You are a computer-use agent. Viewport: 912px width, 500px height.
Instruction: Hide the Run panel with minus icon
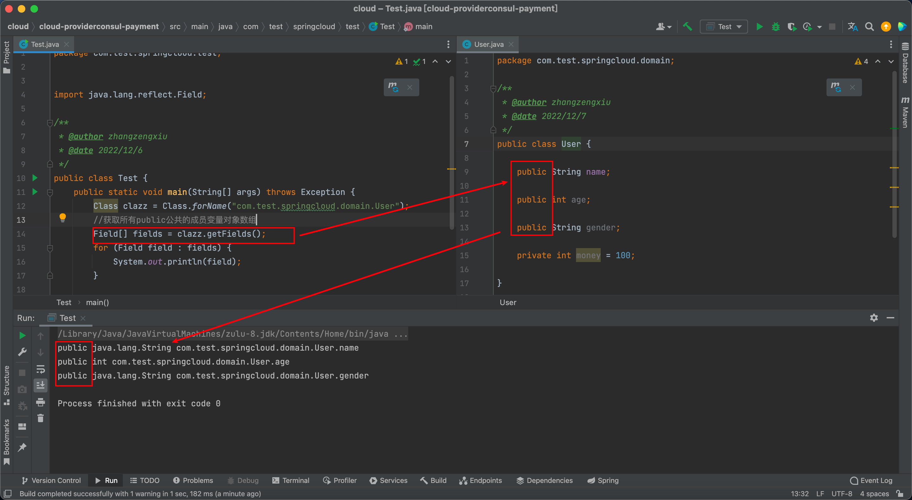pyautogui.click(x=890, y=318)
